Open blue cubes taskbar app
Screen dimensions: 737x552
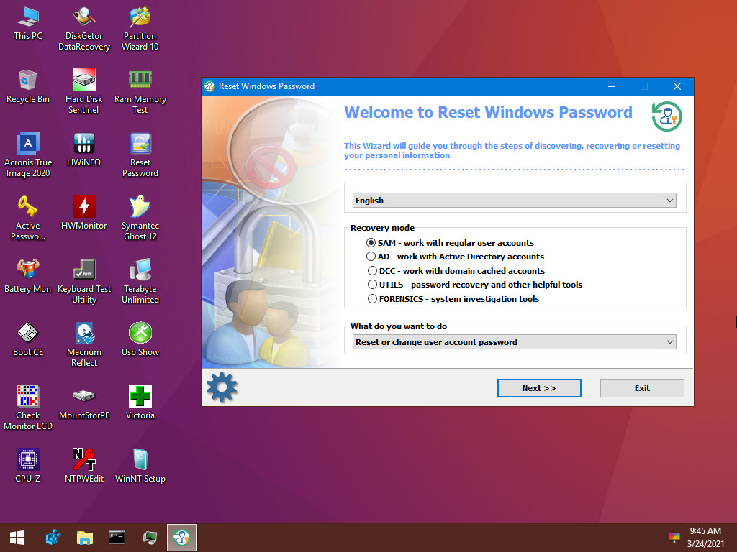pyautogui.click(x=53, y=538)
